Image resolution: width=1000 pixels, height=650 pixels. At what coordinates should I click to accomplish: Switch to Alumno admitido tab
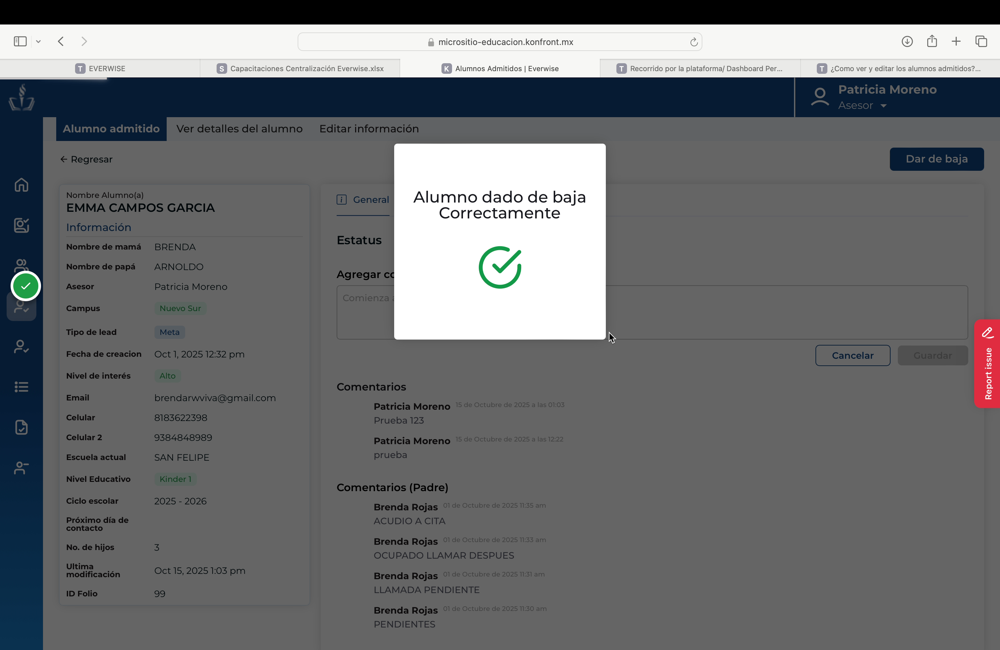click(111, 129)
